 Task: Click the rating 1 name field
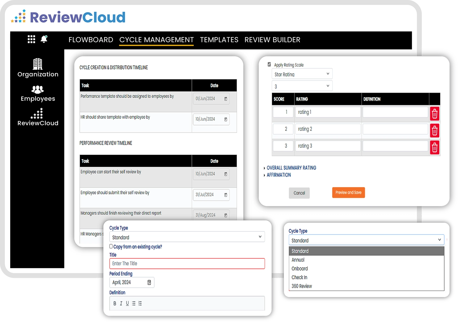click(x=328, y=112)
